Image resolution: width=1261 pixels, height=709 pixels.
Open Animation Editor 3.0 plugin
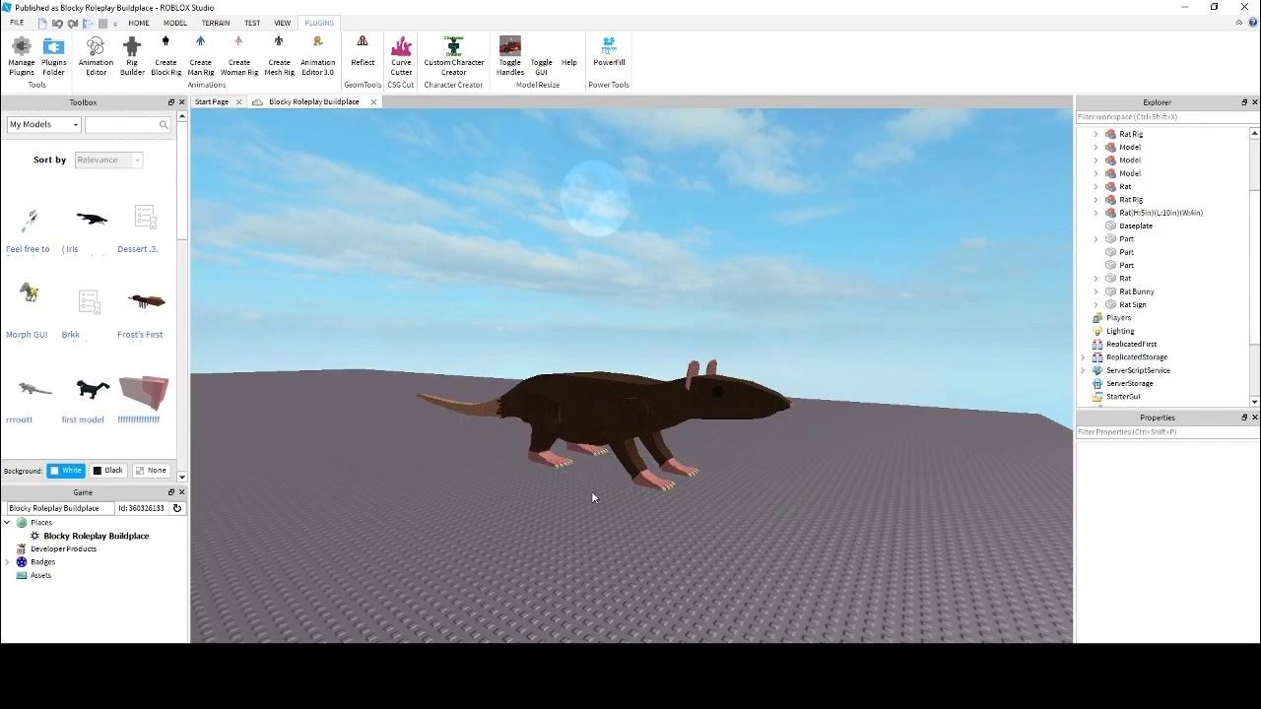[x=317, y=56]
